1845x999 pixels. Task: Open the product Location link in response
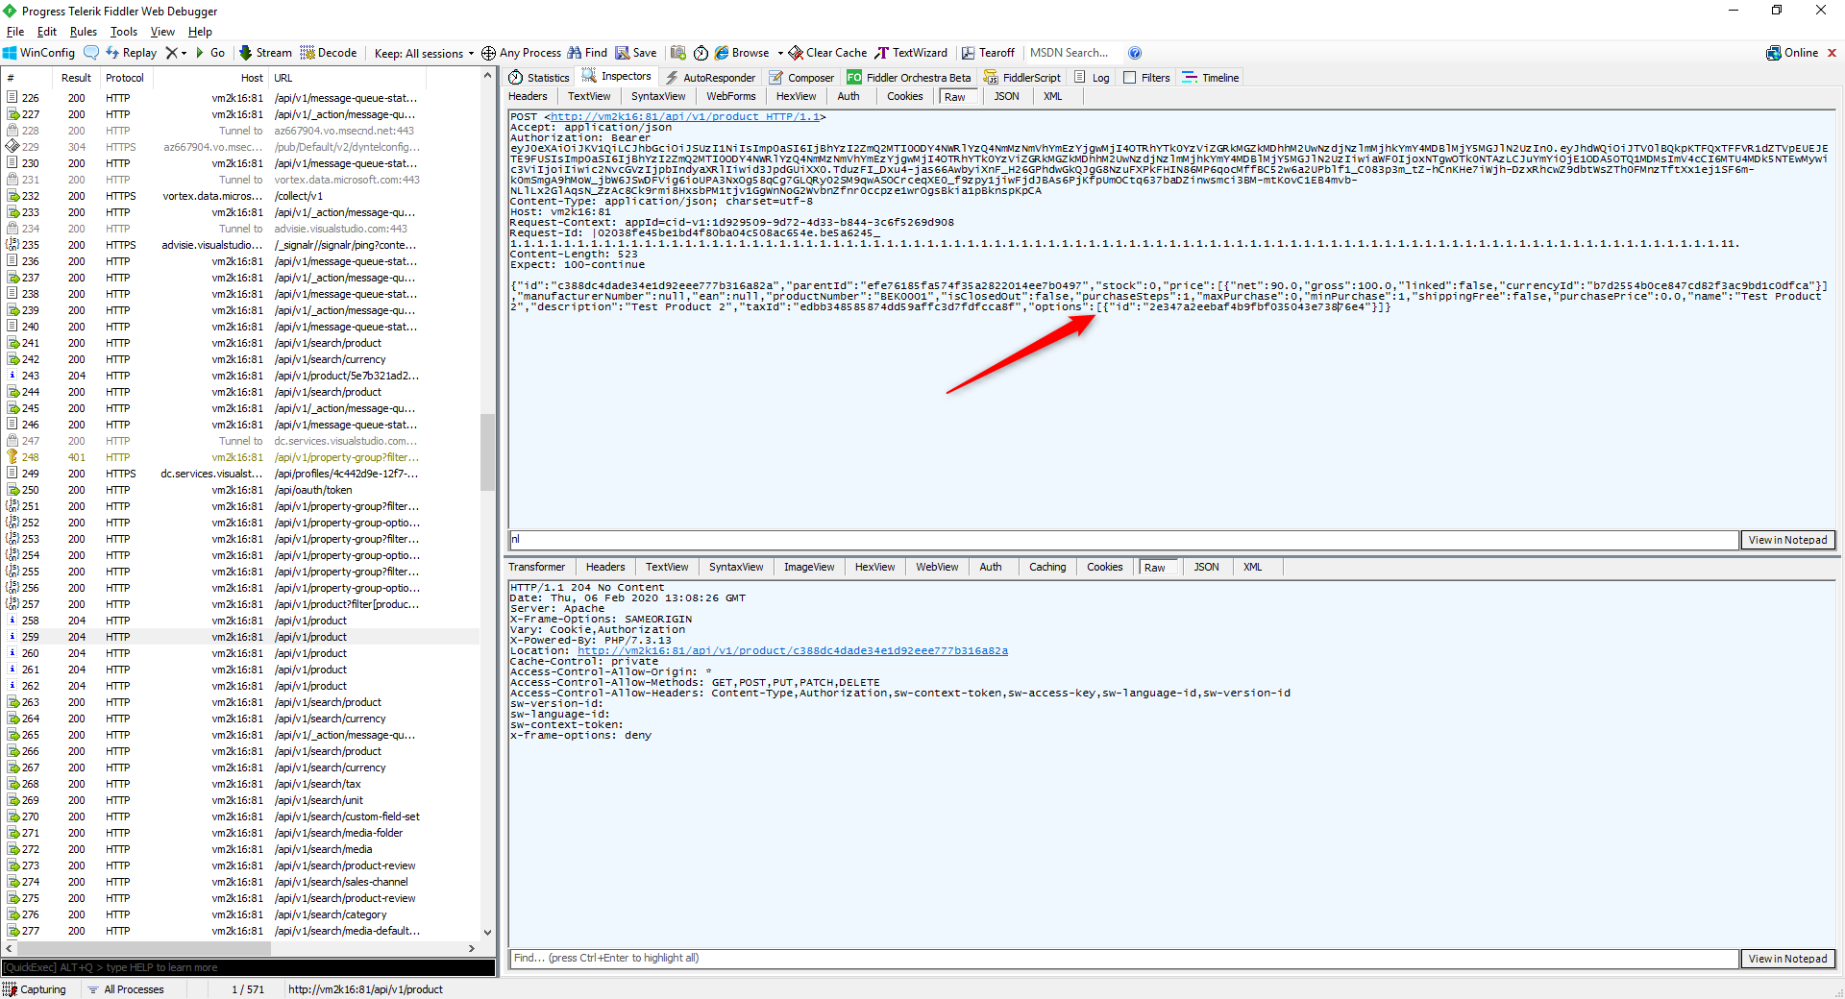(791, 650)
